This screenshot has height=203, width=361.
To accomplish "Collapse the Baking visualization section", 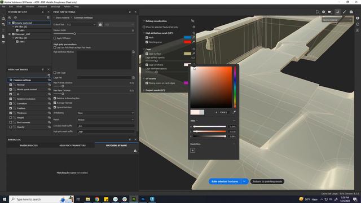I will click(144, 21).
